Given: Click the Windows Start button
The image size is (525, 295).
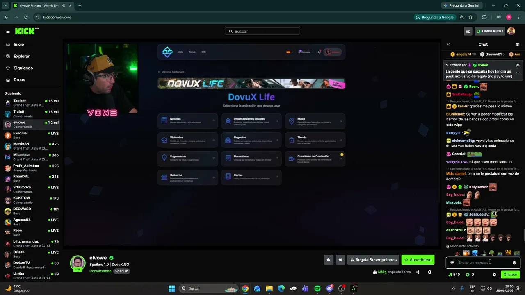Looking at the screenshot, I should click(x=172, y=288).
